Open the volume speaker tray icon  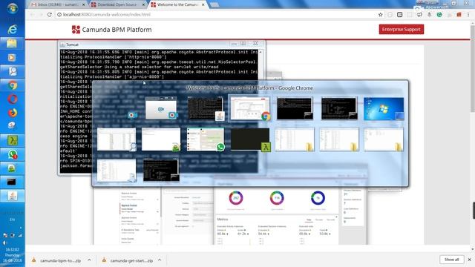(4, 243)
